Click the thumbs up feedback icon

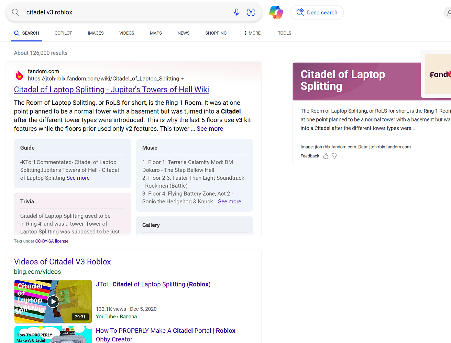[x=326, y=156]
